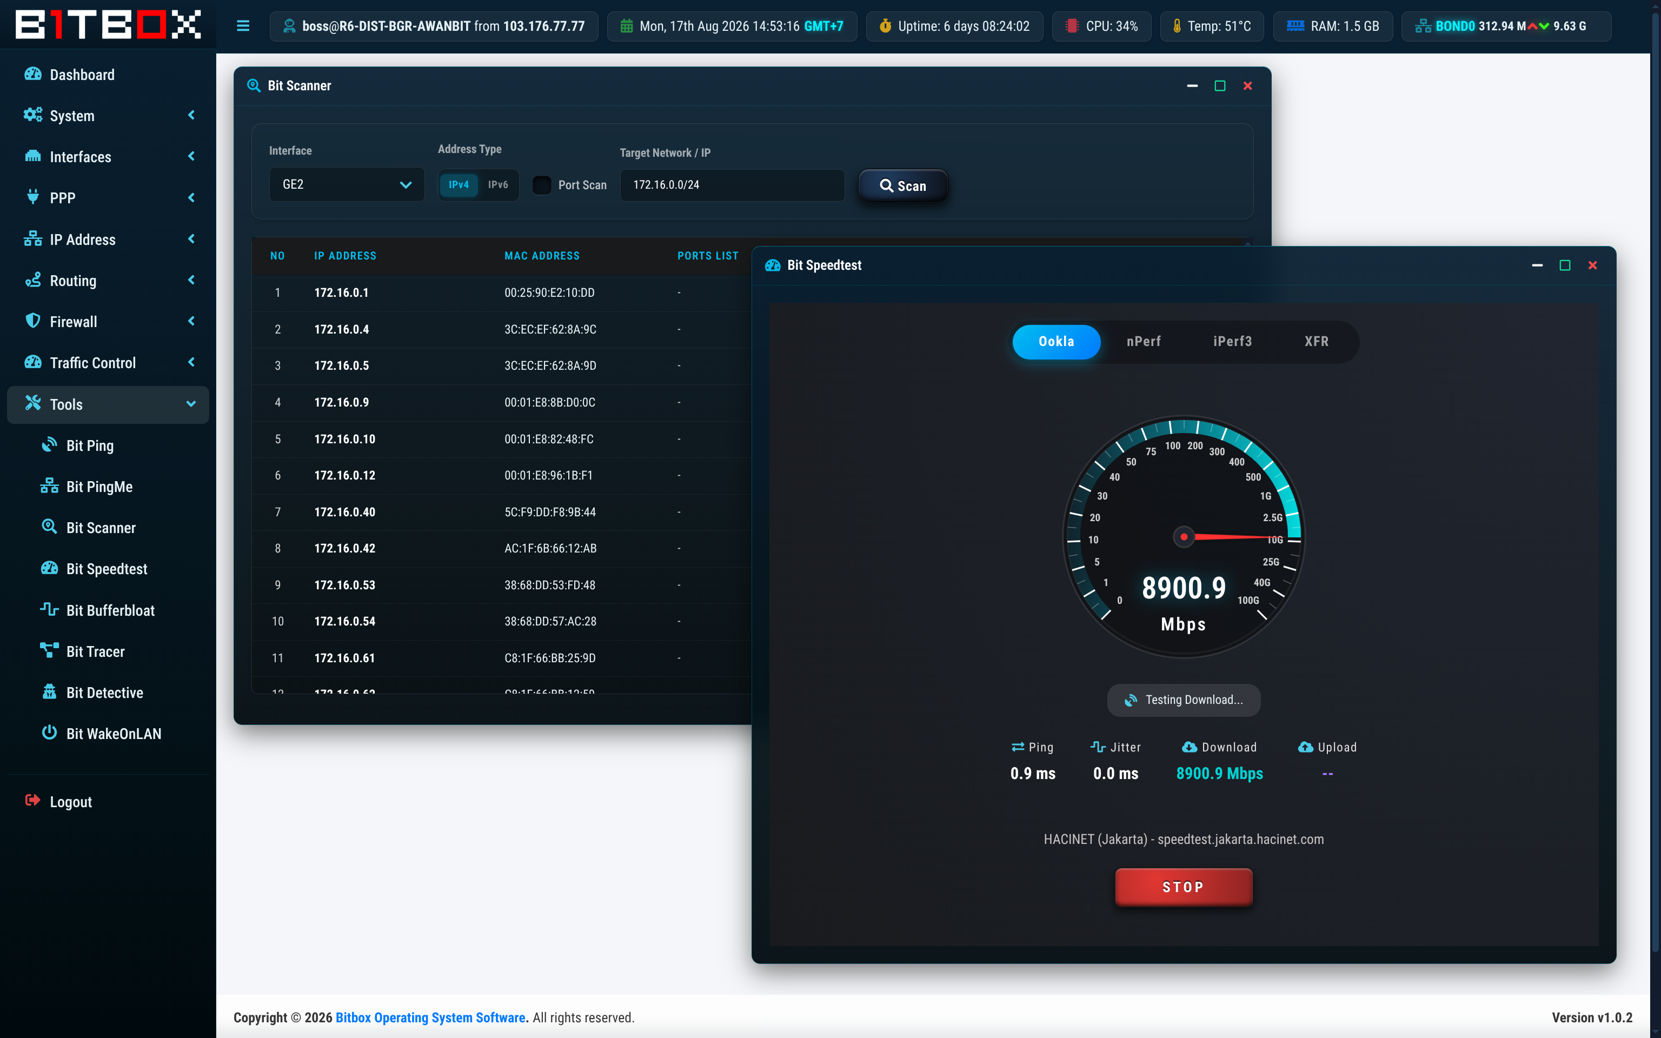The image size is (1661, 1038).
Task: Switch to the nPerf tab
Action: click(x=1144, y=341)
